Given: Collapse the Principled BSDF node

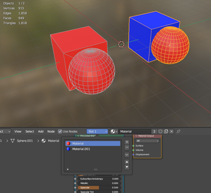Looking at the screenshot, I should click(78, 136).
